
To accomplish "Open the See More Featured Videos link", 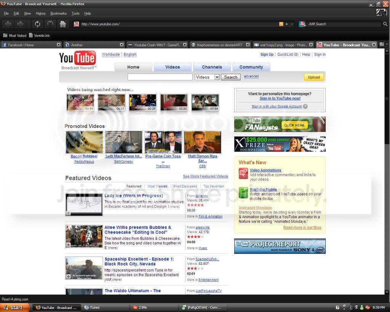I will (x=205, y=176).
